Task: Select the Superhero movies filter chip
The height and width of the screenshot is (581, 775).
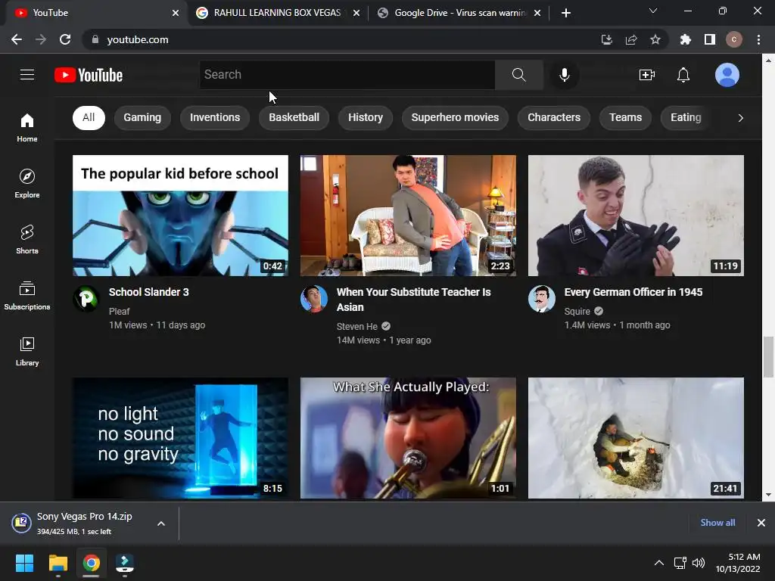Action: [455, 117]
